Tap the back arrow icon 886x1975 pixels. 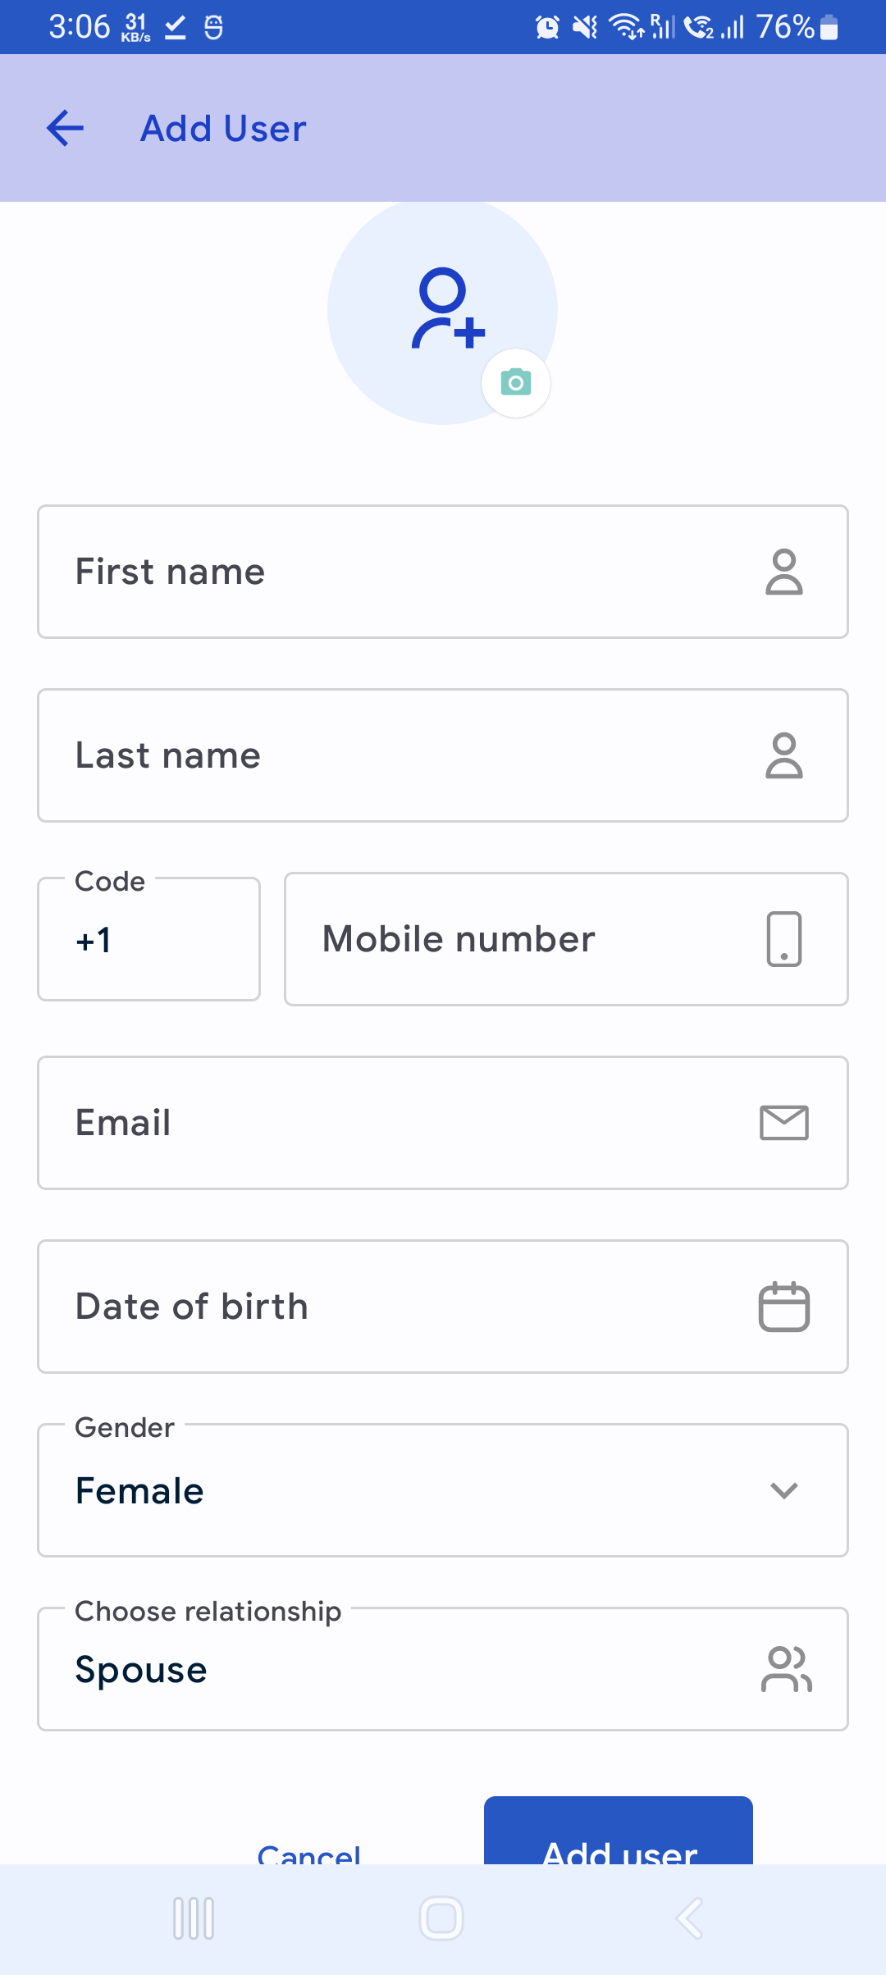(x=66, y=128)
